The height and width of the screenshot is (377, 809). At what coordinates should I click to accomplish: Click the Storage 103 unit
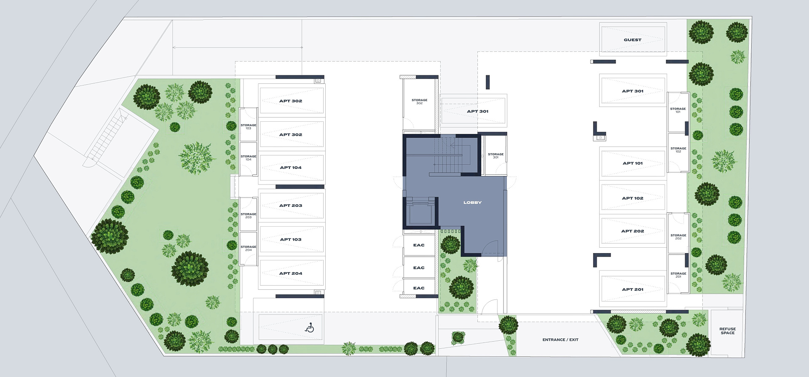[248, 127]
